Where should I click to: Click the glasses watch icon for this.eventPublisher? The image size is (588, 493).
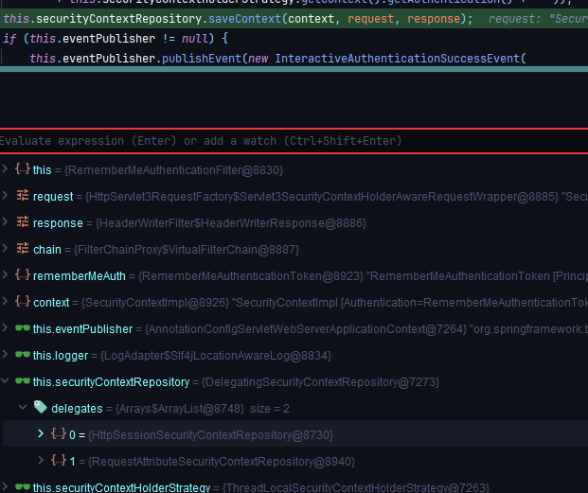point(22,328)
